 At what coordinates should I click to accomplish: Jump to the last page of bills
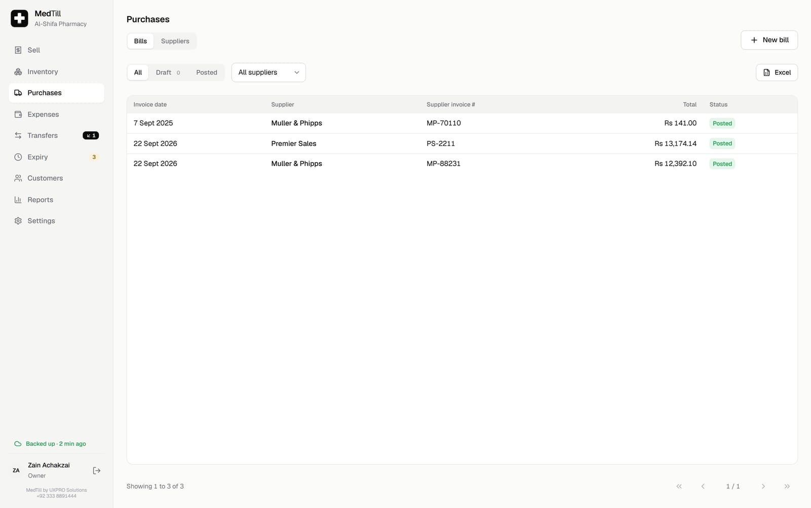(x=787, y=486)
